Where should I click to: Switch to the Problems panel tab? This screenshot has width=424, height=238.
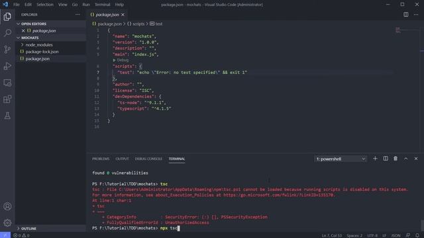101,159
